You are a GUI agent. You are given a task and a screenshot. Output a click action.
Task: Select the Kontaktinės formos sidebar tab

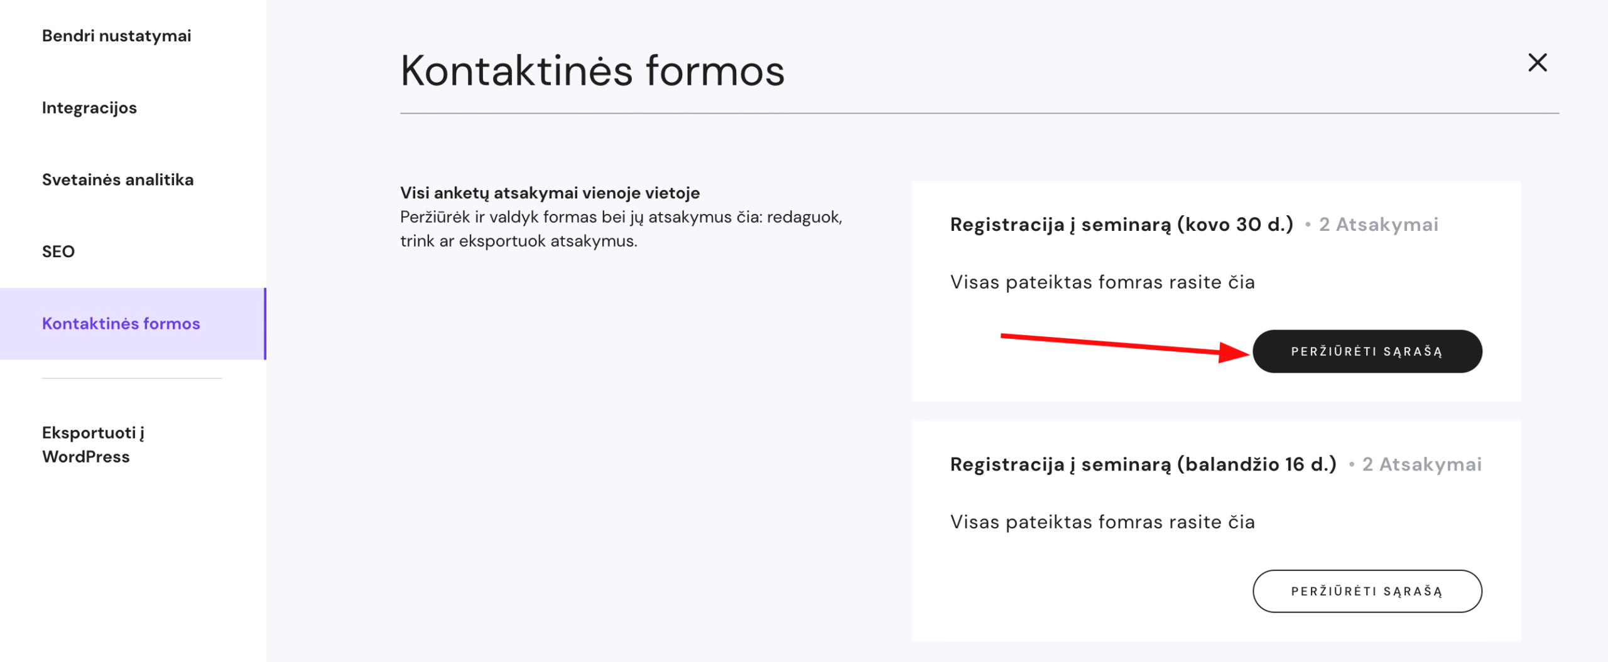121,324
